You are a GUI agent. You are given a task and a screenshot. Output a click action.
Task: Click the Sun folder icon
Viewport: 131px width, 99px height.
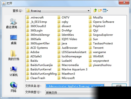point(90,39)
